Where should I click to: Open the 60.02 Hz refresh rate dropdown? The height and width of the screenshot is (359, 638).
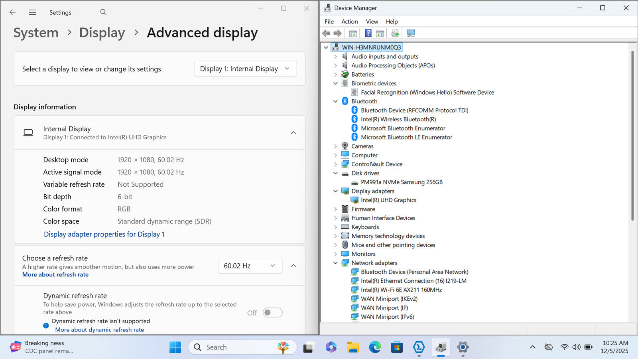click(250, 266)
